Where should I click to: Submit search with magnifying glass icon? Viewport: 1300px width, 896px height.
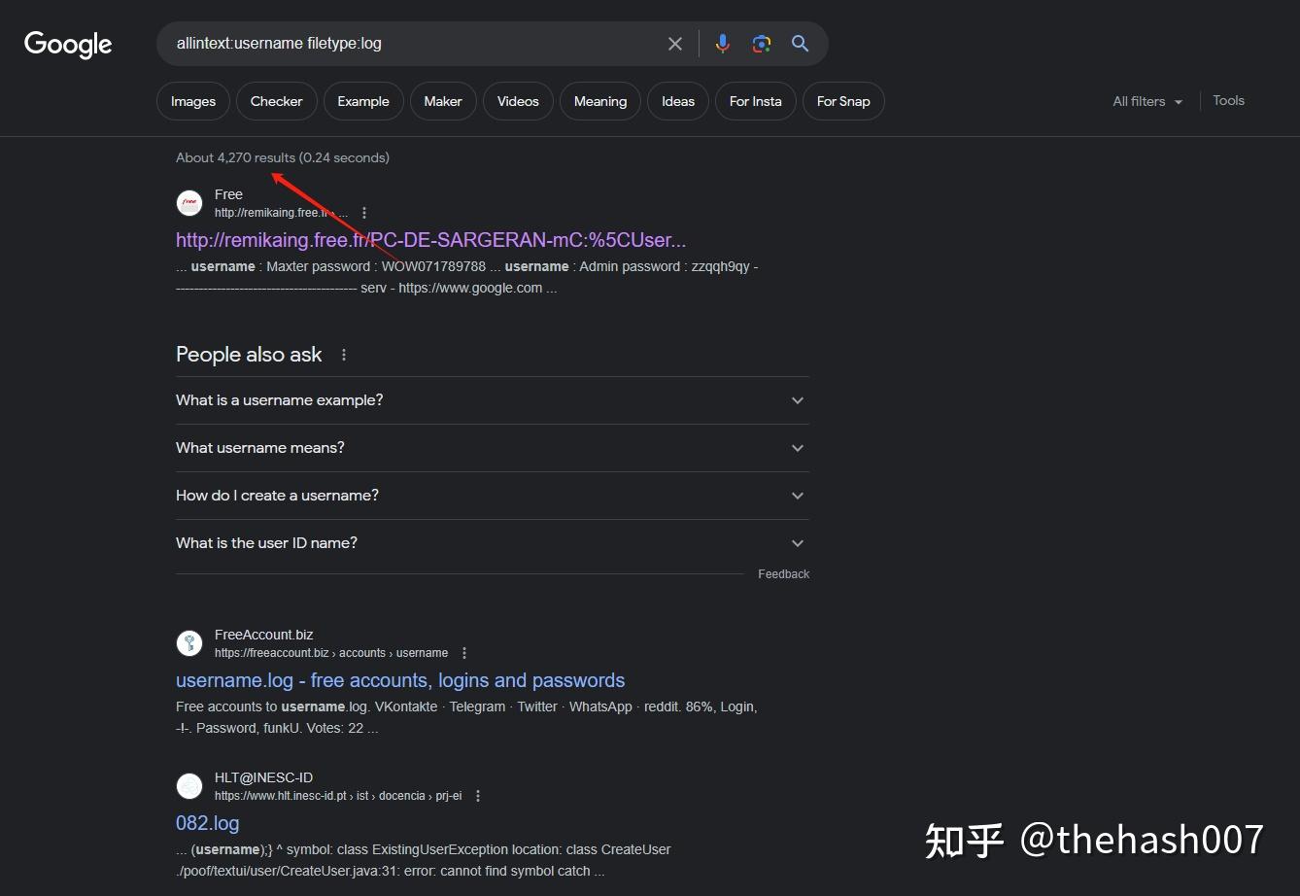pyautogui.click(x=801, y=44)
